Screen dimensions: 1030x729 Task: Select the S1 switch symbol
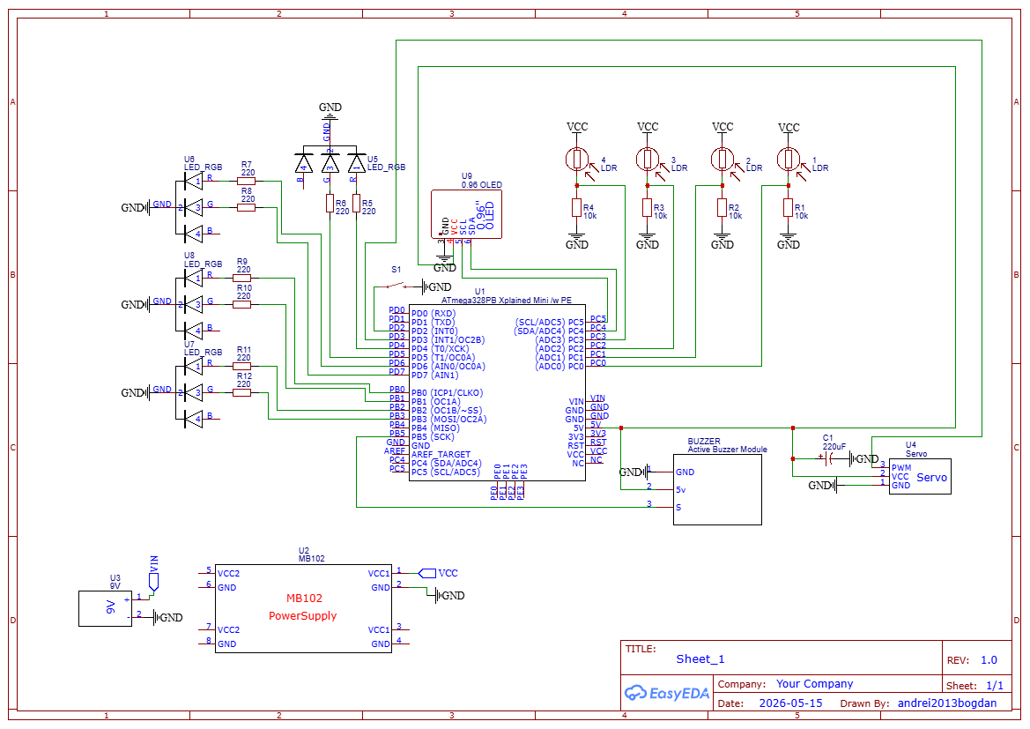point(398,286)
